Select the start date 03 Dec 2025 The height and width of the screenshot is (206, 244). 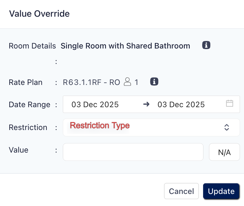(x=95, y=104)
